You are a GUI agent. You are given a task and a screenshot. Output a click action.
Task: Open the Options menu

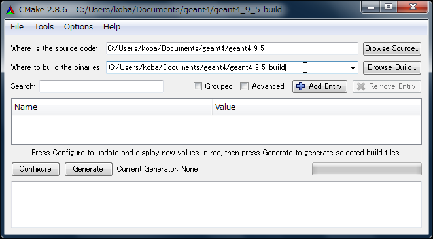coord(78,27)
